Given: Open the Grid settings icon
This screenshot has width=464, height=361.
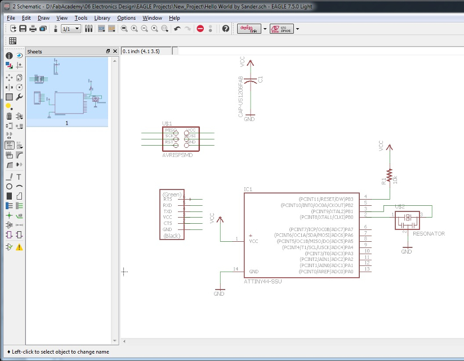Looking at the screenshot, I should pyautogui.click(x=13, y=41).
